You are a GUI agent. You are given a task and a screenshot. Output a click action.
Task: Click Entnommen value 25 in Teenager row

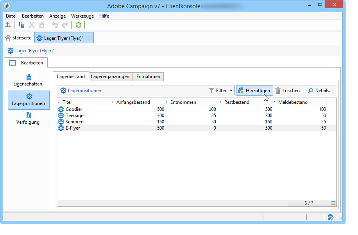tap(213, 116)
